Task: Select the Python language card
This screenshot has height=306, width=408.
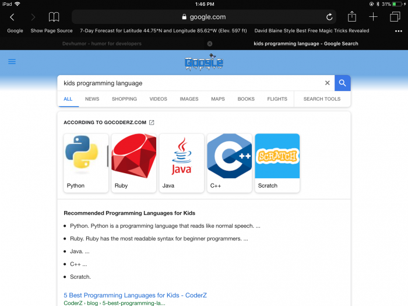Action: click(x=86, y=163)
